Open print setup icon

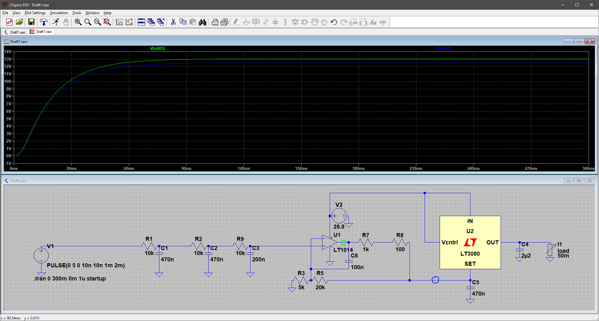coord(215,22)
